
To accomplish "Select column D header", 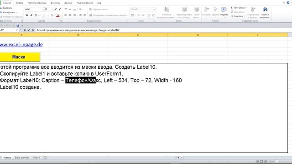I will coord(198,35).
